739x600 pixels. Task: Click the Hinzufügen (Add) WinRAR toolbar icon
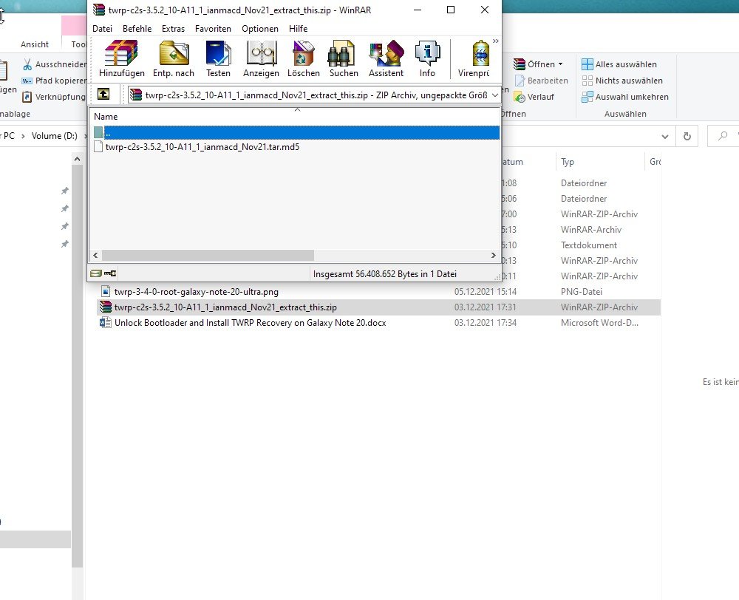tap(122, 59)
